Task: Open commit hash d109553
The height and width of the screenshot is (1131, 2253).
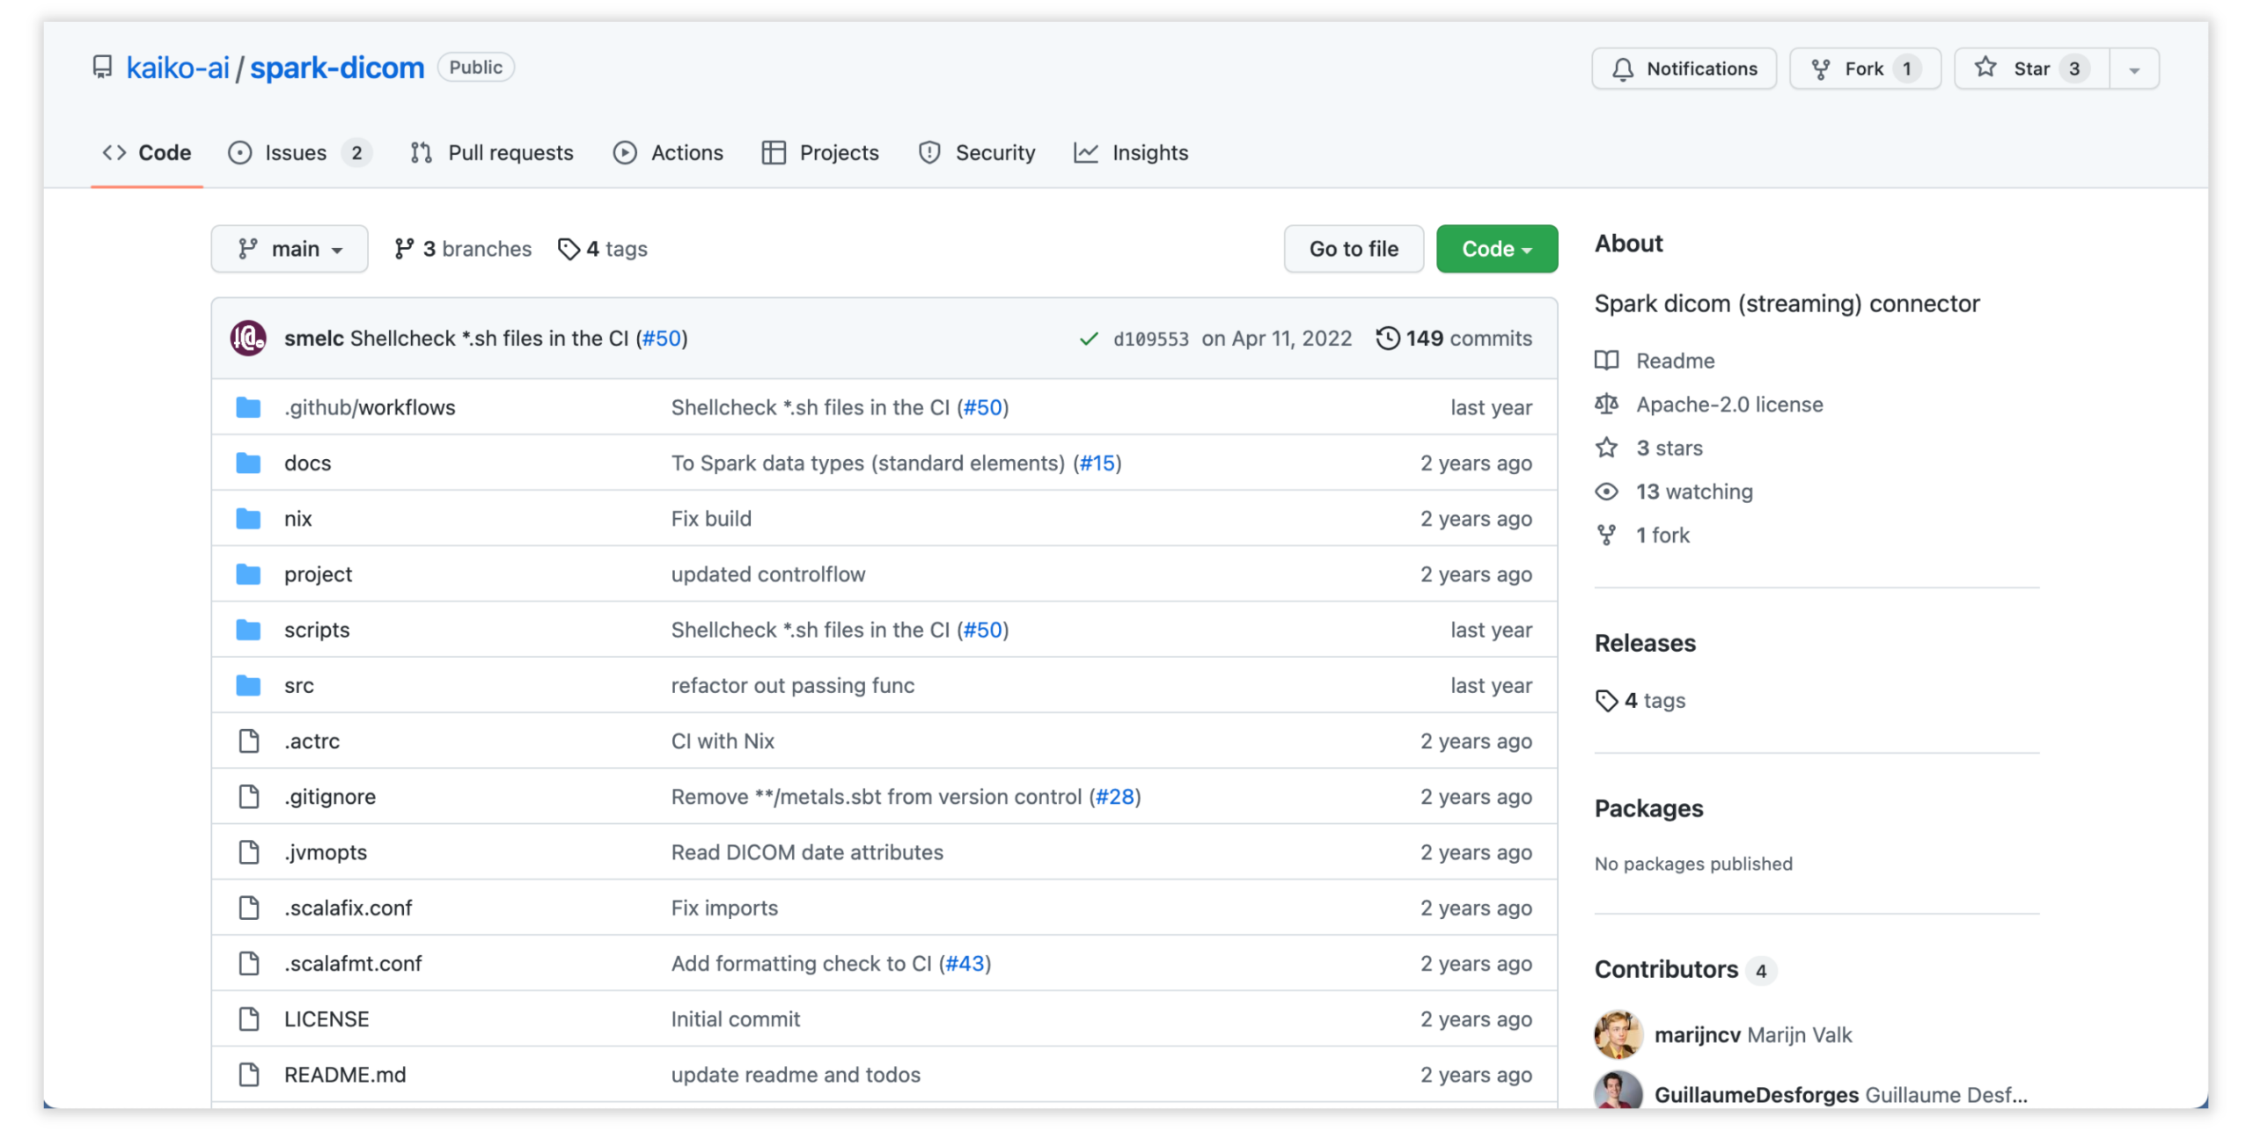Action: pos(1149,339)
